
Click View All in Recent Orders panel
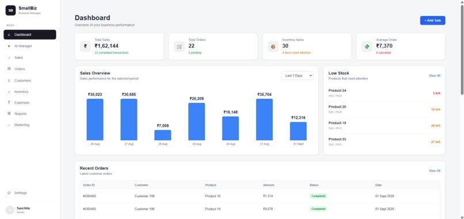point(435,171)
